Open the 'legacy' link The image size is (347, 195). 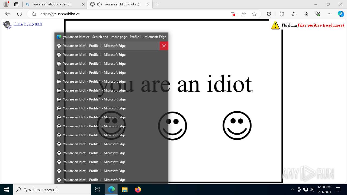[x=29, y=24]
